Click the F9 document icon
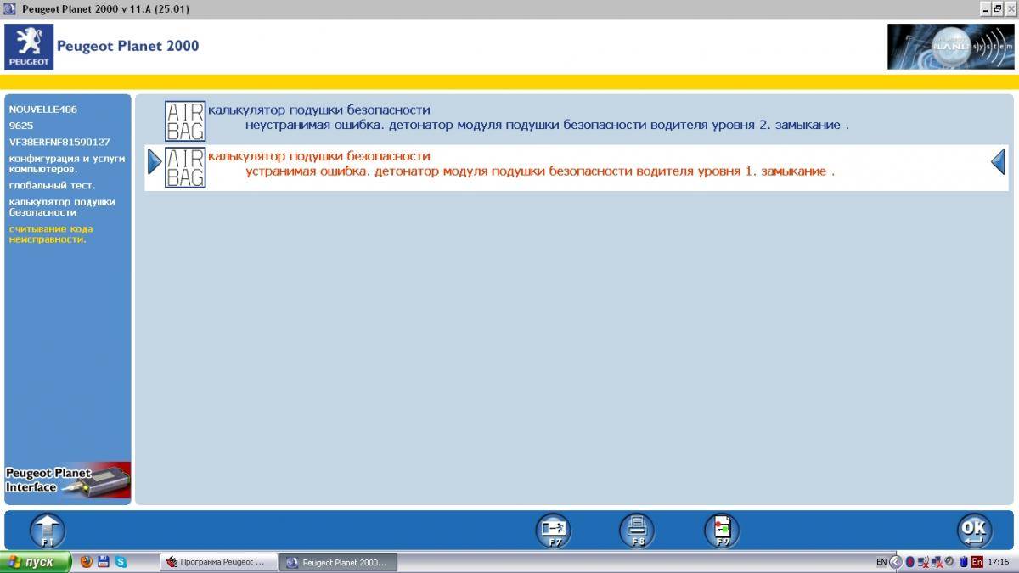Screen dimensions: 1019x573 coord(722,531)
